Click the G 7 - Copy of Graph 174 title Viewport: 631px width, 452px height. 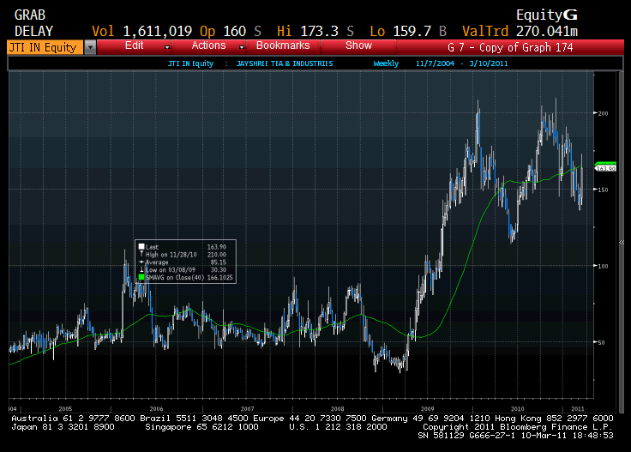pos(510,47)
